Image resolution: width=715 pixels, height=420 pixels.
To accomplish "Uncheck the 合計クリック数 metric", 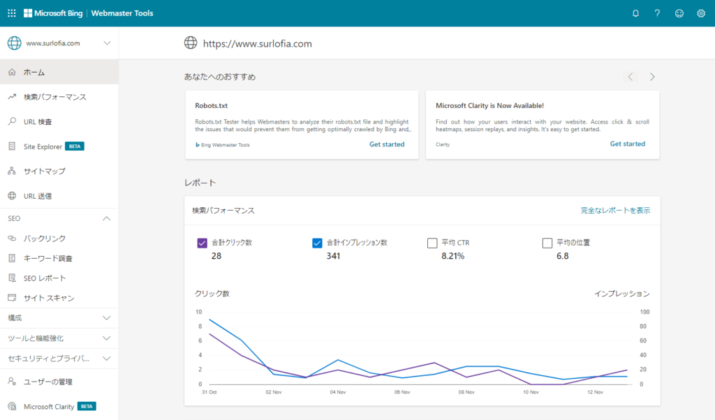I will [x=202, y=242].
